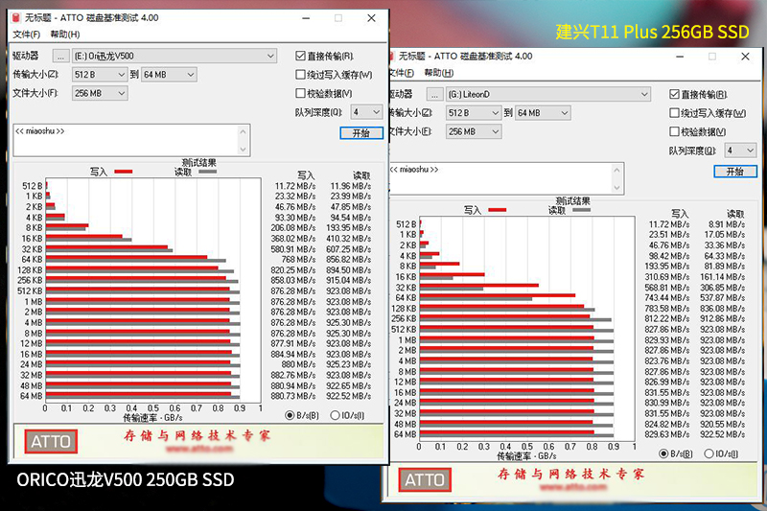Click 884.94 MB/s write value in left window
767x511 pixels.
tap(292, 354)
